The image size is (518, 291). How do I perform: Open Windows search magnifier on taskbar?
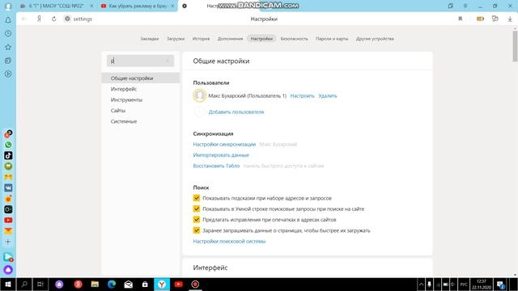click(24, 285)
